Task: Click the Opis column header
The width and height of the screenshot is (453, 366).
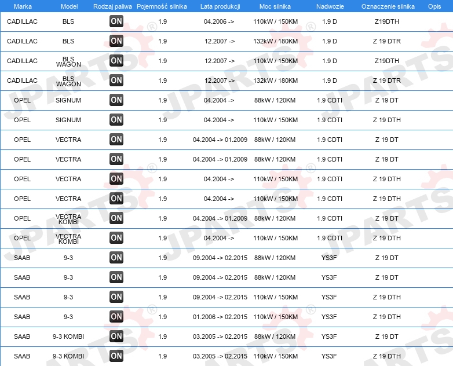Action: coord(434,6)
